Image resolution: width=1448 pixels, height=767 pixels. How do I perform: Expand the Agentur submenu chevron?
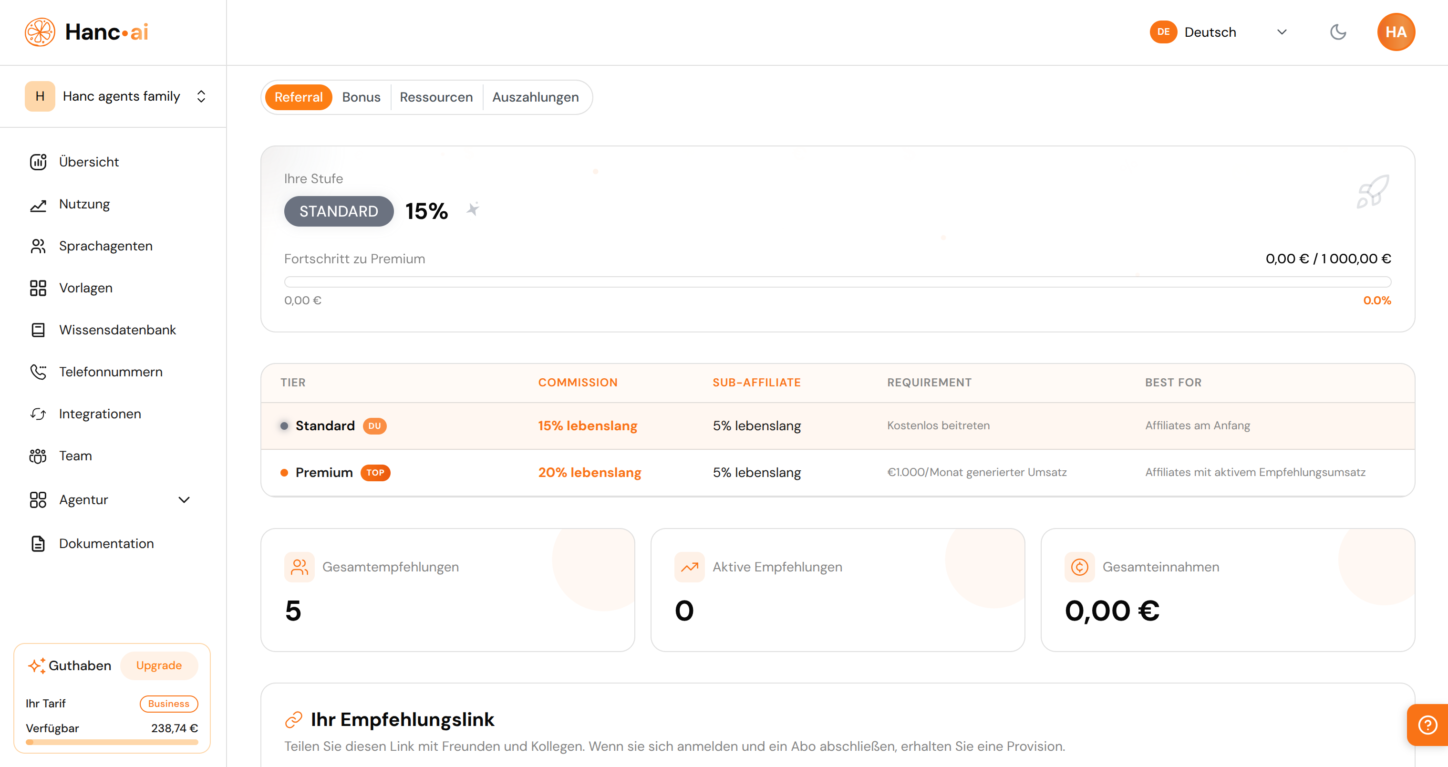click(x=184, y=500)
